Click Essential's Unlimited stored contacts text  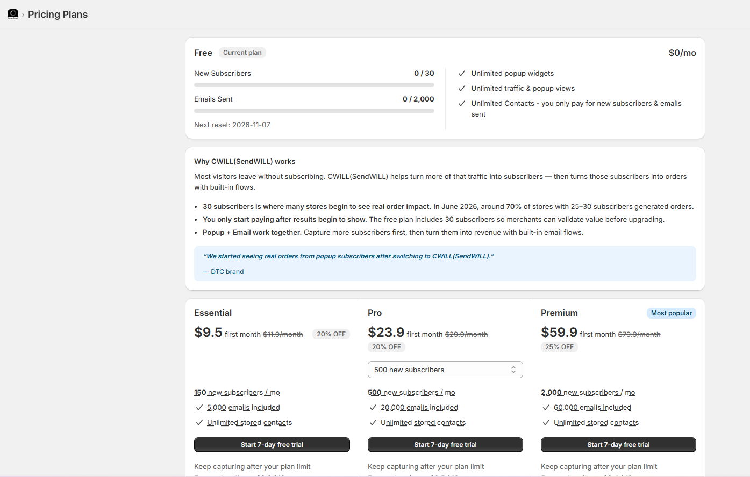[x=249, y=423]
